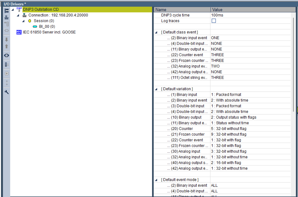The width and height of the screenshot is (298, 197).
Task: Click the yellow Session circle icon
Action: click(30, 21)
